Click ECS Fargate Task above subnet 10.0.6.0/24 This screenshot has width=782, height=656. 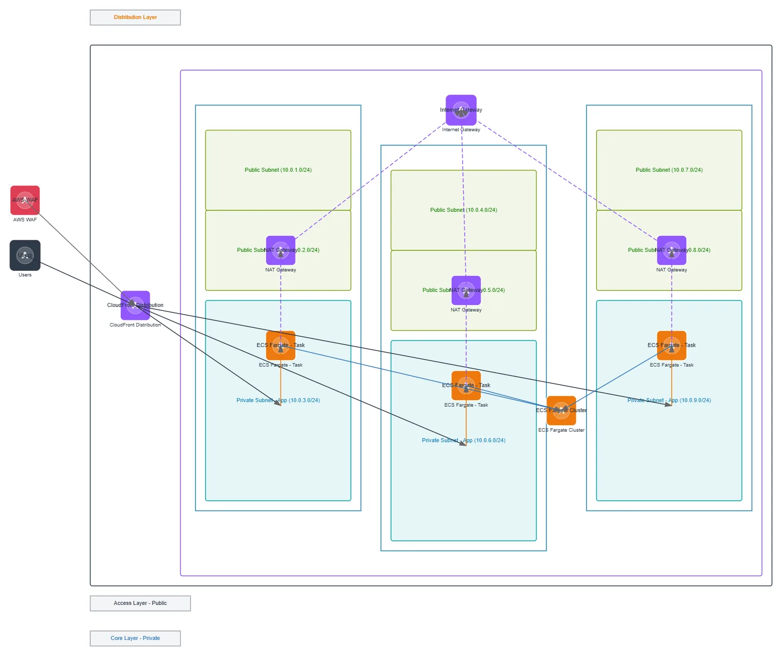pyautogui.click(x=466, y=386)
